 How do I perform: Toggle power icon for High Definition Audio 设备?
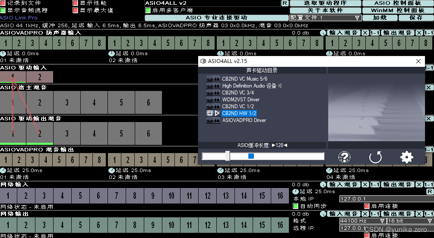(x=210, y=86)
